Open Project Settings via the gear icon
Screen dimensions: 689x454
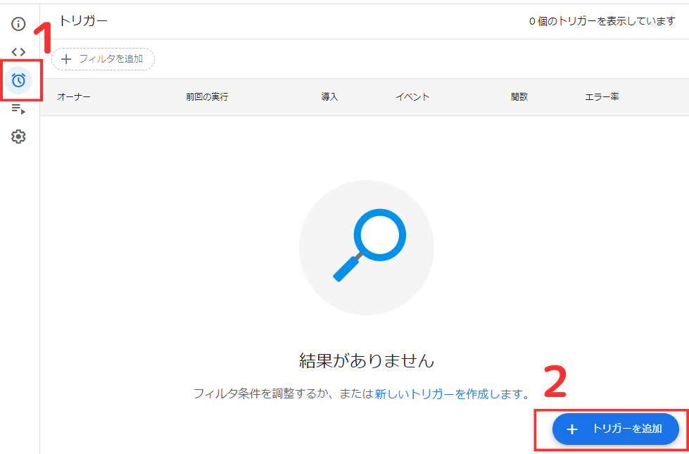pyautogui.click(x=18, y=136)
